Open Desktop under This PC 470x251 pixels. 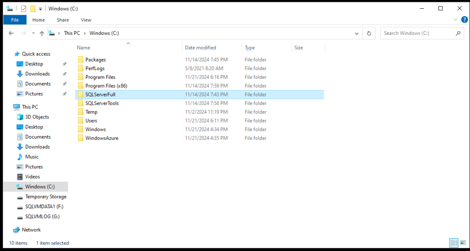[x=34, y=127]
